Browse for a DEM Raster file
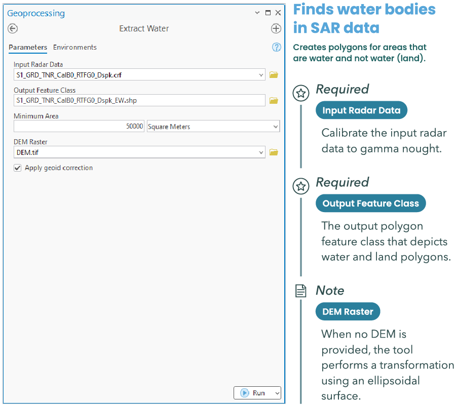The height and width of the screenshot is (405, 456). [x=274, y=152]
